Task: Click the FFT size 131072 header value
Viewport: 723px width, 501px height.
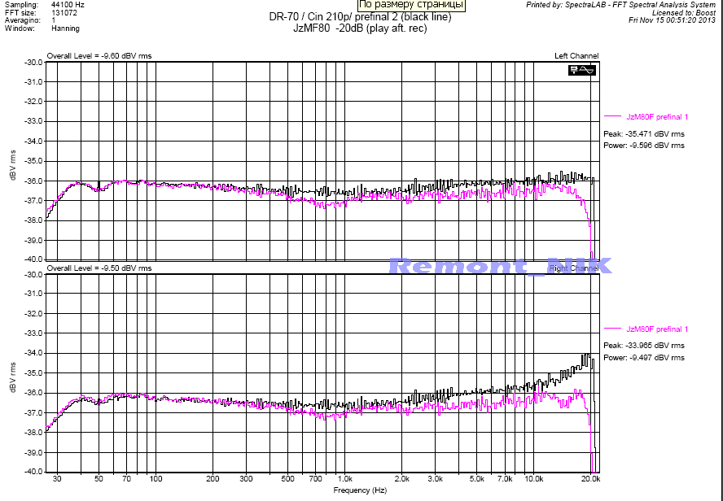Action: [x=64, y=13]
